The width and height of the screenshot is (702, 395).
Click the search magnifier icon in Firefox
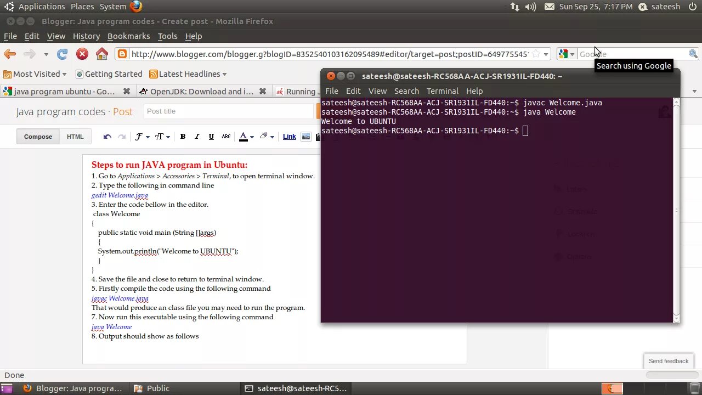[x=693, y=54]
